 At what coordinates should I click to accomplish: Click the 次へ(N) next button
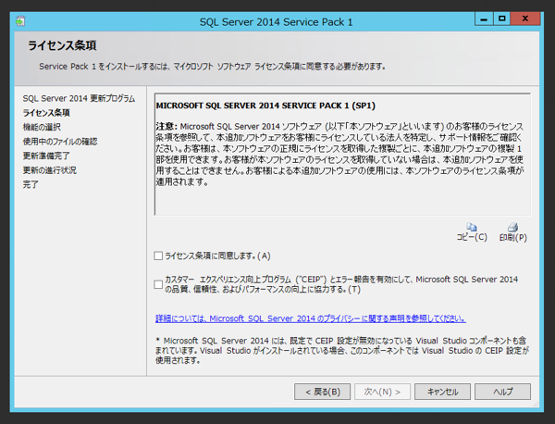click(x=382, y=392)
